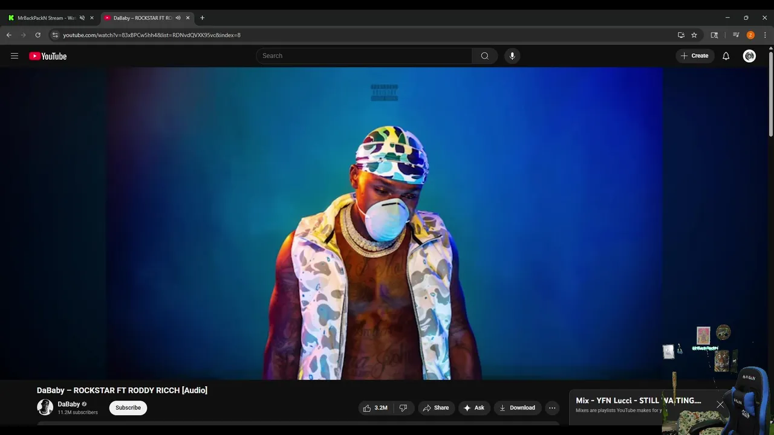This screenshot has width=774, height=435.
Task: Go back in browser history
Action: coord(9,35)
